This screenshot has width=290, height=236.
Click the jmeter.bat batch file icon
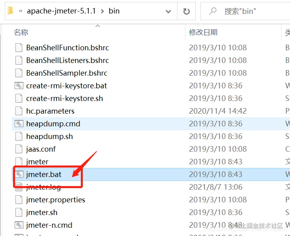[19, 174]
